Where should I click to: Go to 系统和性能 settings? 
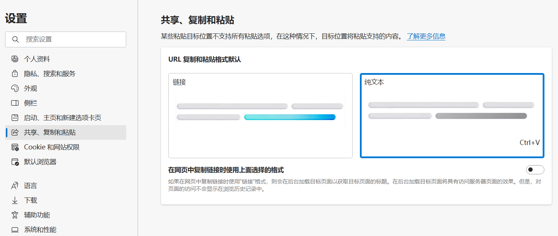(x=40, y=230)
